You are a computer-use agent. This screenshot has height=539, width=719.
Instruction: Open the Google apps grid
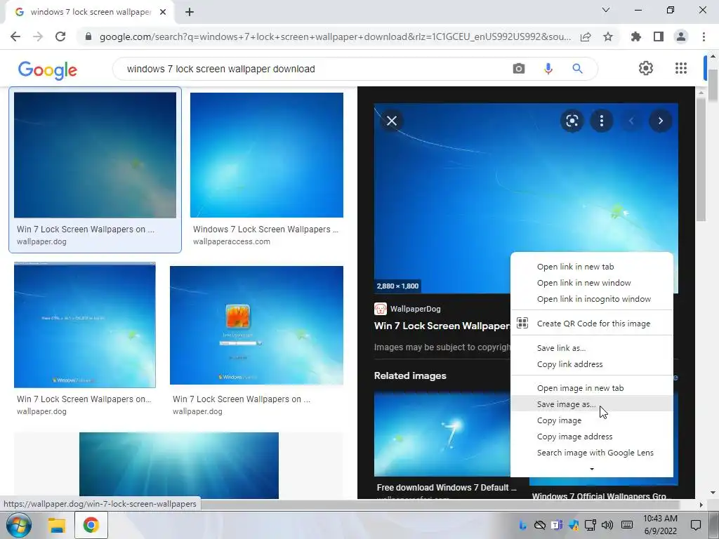tap(681, 68)
